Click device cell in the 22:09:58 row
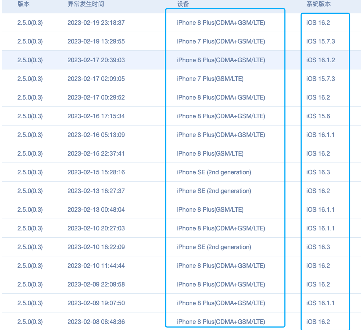Screen dimensions: 361x330 point(221,284)
